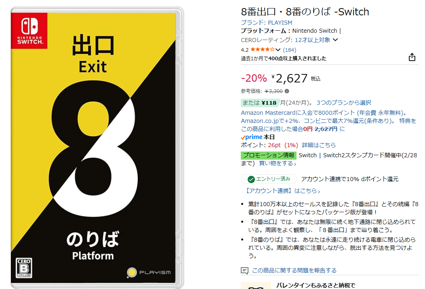Click the プロモーション情報 green label
Image resolution: width=425 pixels, height=289 pixels.
pos(269,155)
